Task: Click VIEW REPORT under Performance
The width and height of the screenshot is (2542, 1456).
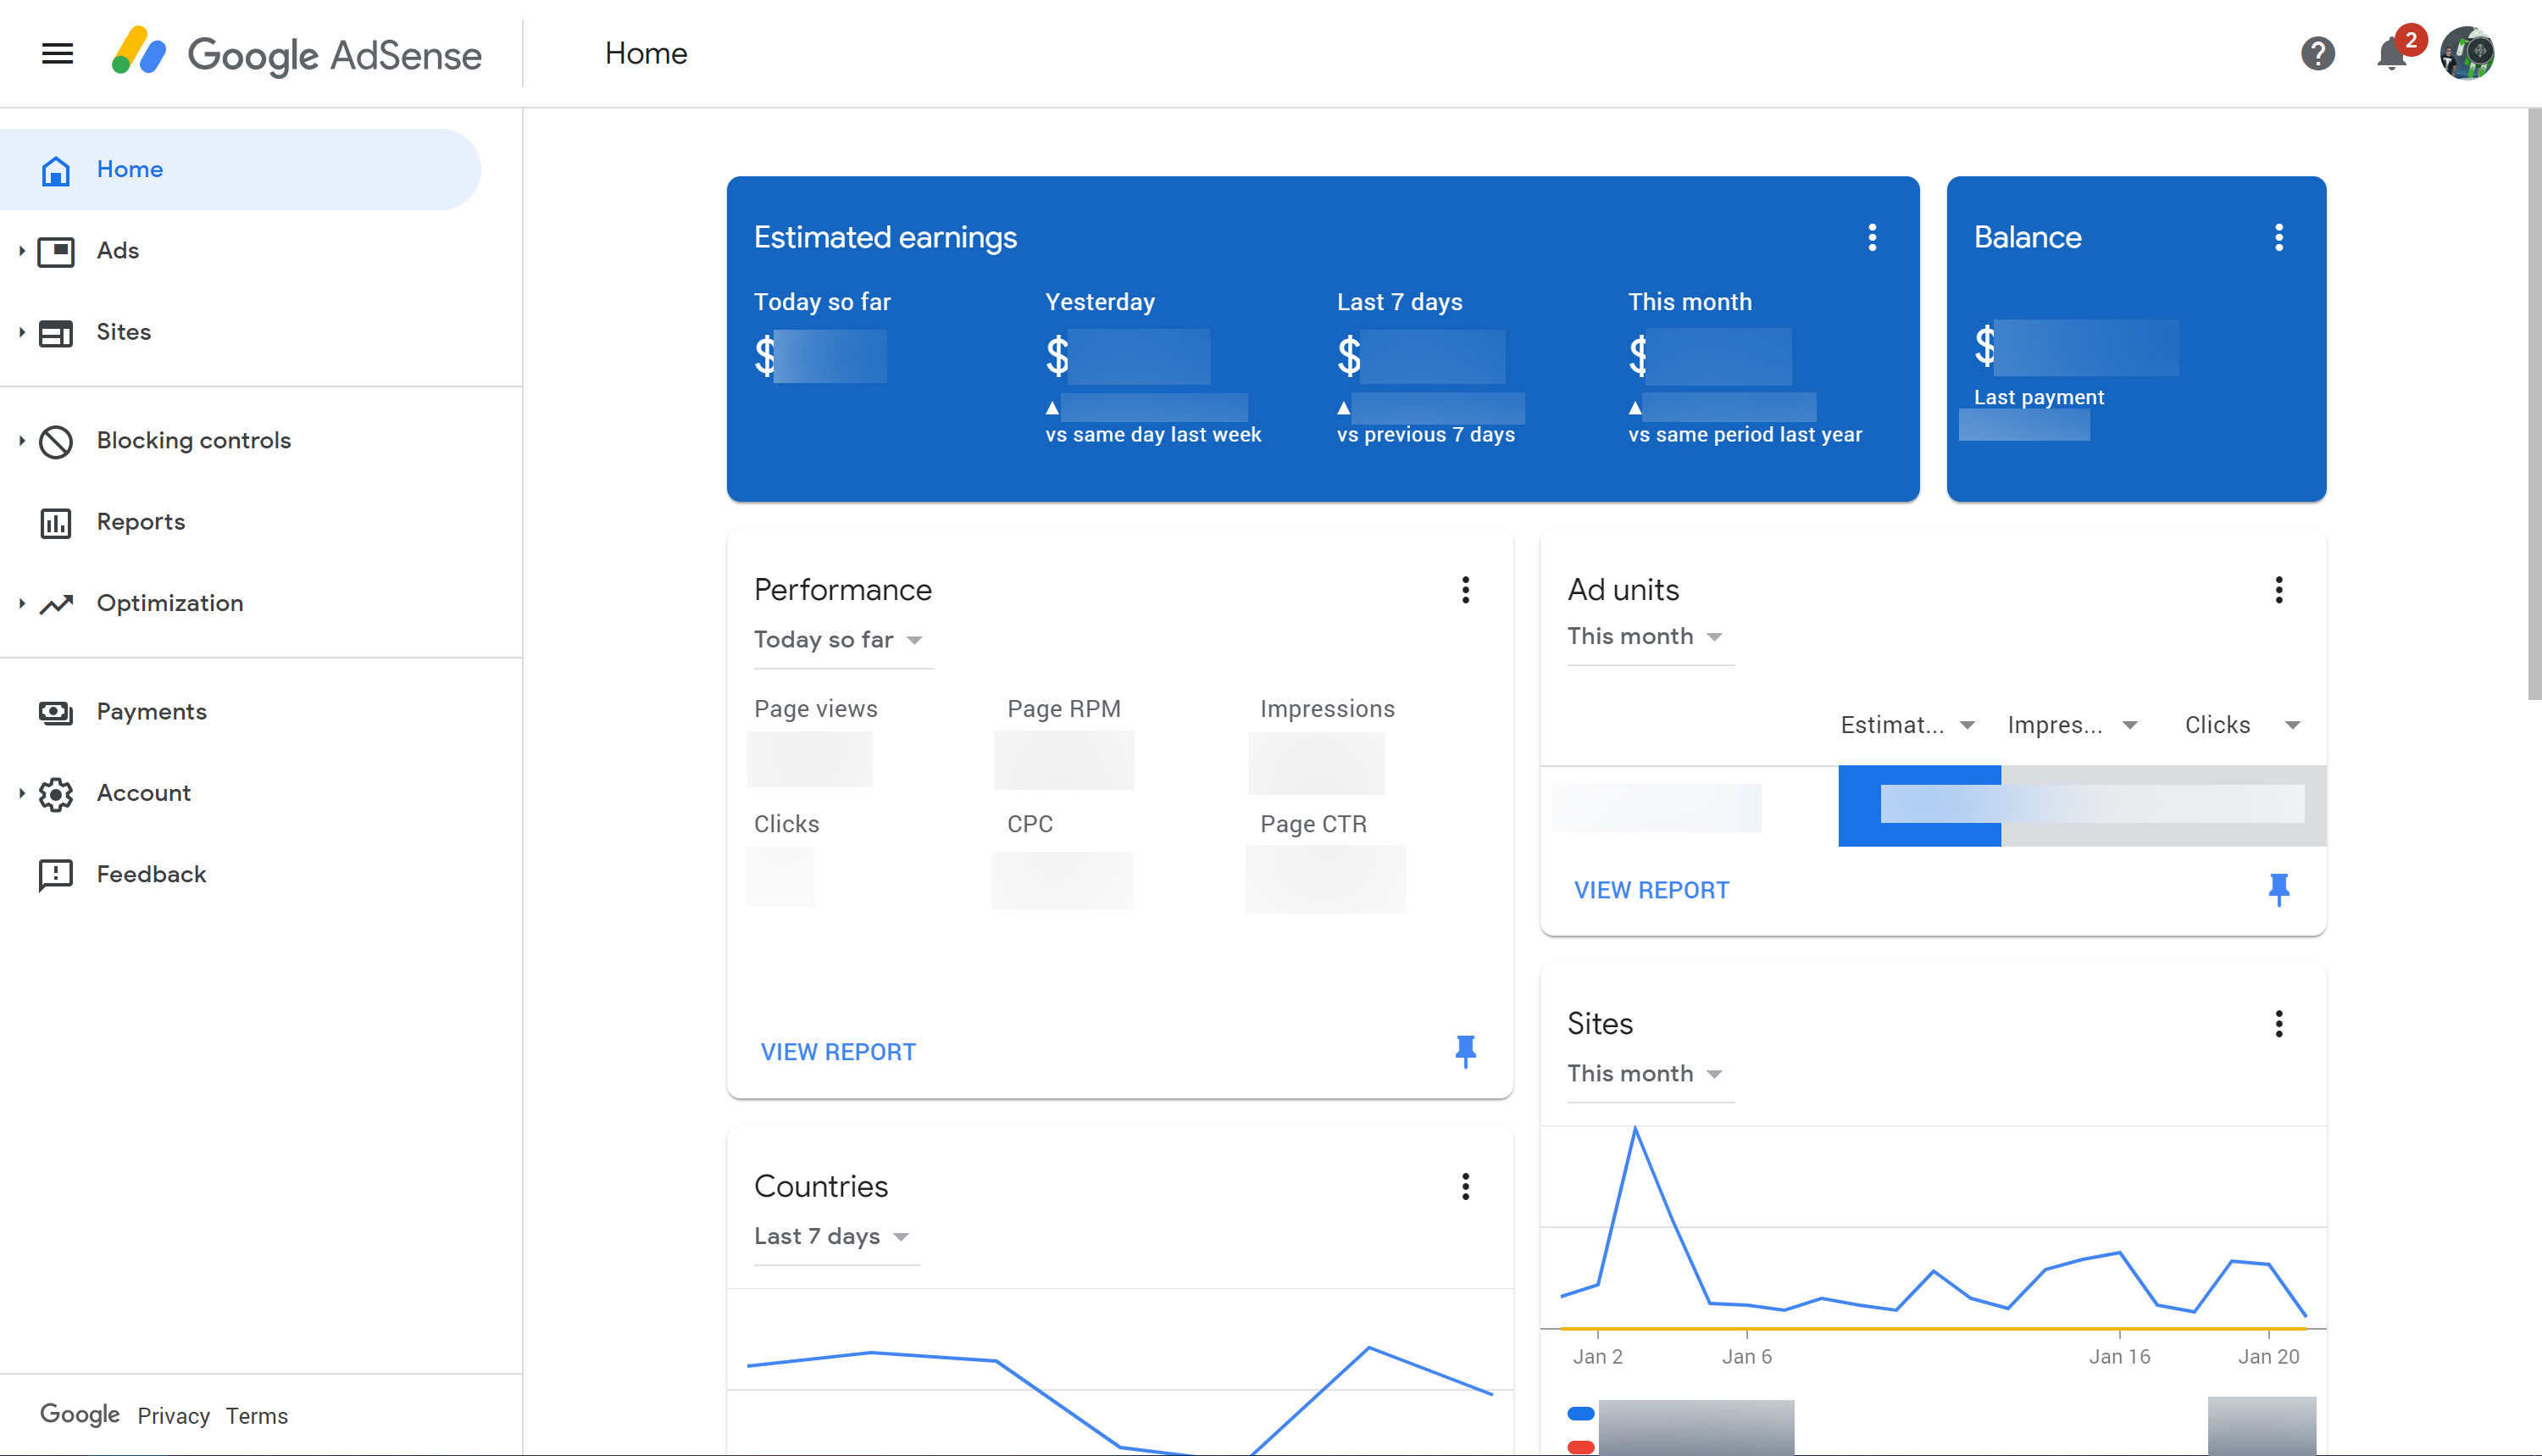Action: (838, 1051)
